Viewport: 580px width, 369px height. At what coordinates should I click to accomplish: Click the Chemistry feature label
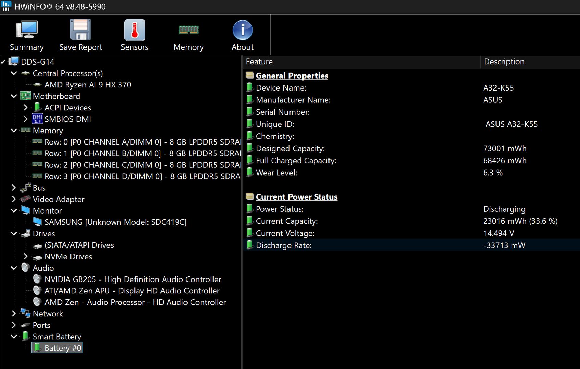(x=275, y=136)
